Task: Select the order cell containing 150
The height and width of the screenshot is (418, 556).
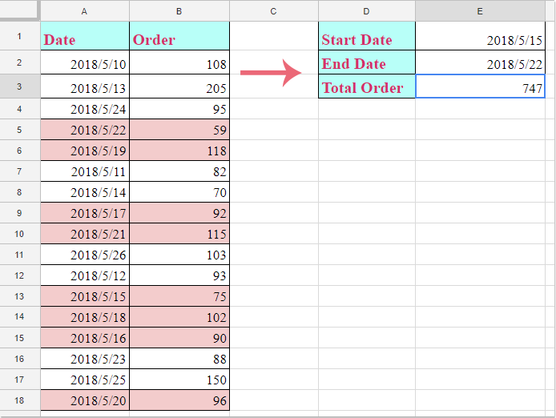Action: [179, 379]
